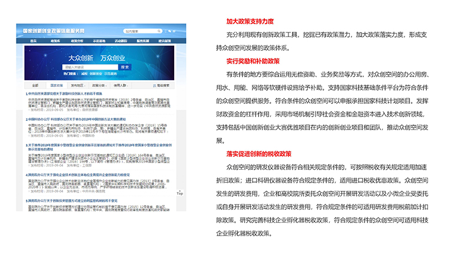Open the 发布地区 dropdown filter

click(x=78, y=85)
